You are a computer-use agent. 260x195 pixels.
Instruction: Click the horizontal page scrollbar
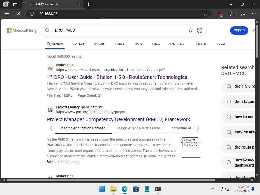[x=111, y=180]
